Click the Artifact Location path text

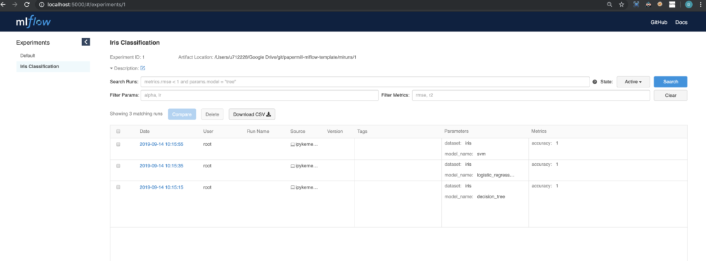pos(285,58)
